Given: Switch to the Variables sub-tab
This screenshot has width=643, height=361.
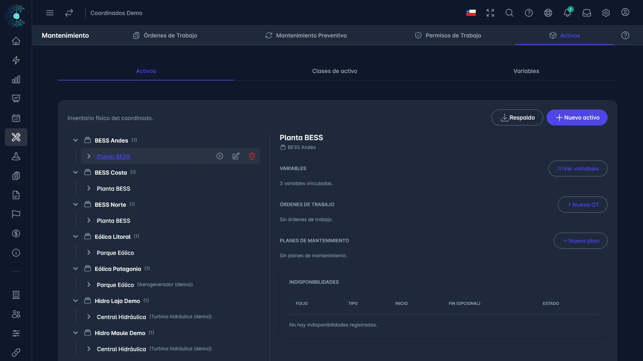Looking at the screenshot, I should pos(526,71).
